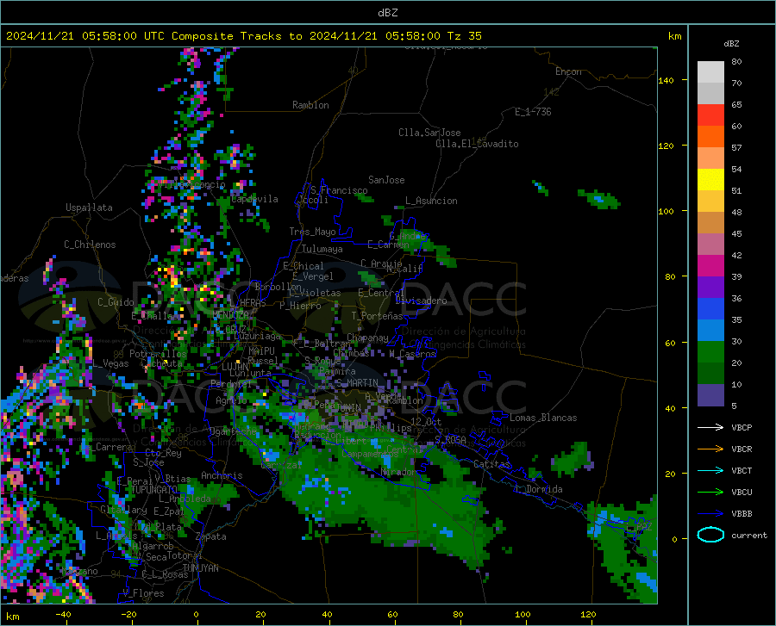The height and width of the screenshot is (626, 776).
Task: Click the cyan VBCT arrow in legend
Action: [710, 470]
